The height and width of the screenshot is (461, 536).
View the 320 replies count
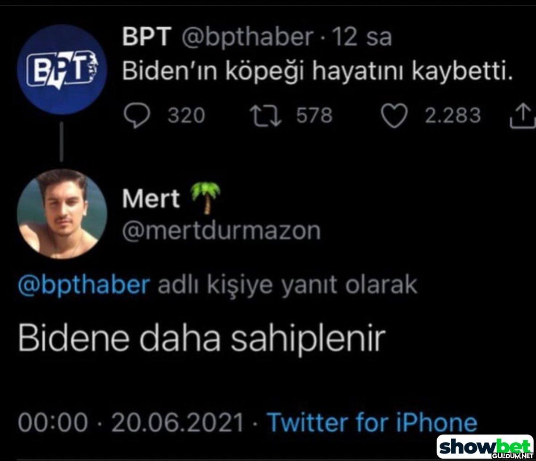point(186,116)
